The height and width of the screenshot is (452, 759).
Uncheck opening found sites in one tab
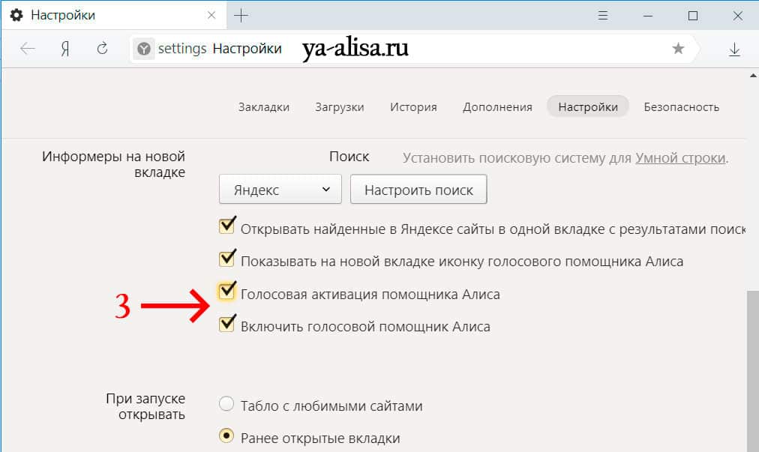tap(227, 226)
